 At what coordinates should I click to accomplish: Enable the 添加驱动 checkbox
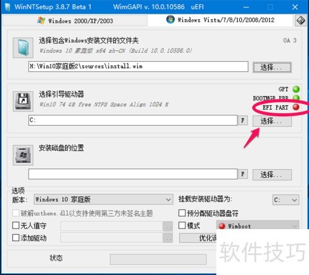16,238
